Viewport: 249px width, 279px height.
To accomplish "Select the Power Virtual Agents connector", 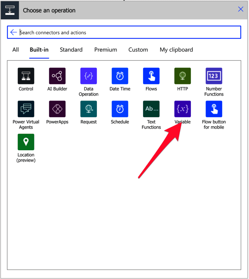I will coord(26,109).
